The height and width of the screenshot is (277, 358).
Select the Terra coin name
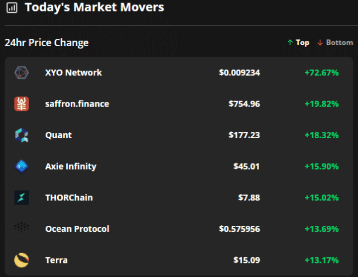pyautogui.click(x=56, y=260)
